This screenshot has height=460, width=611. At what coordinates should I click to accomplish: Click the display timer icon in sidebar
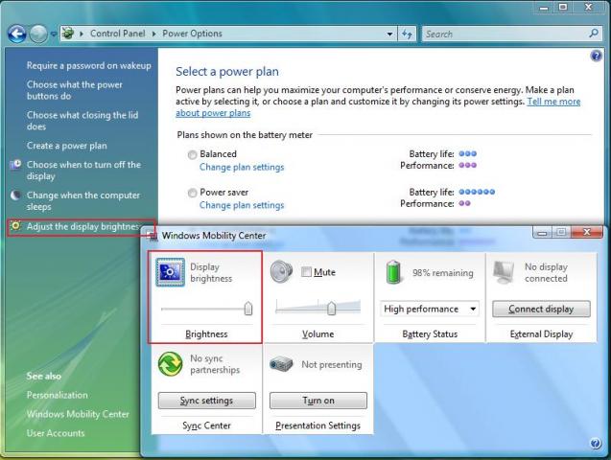[x=15, y=165]
